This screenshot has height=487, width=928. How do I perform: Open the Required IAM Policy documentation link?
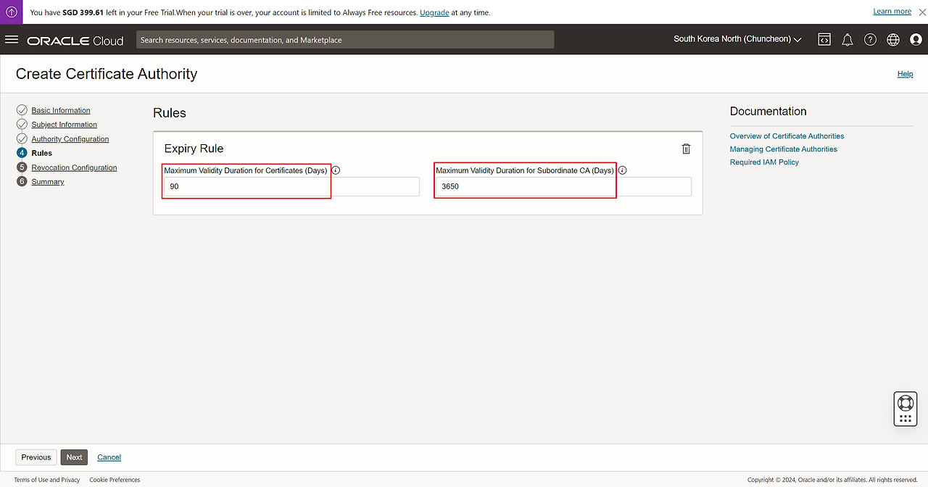[764, 162]
